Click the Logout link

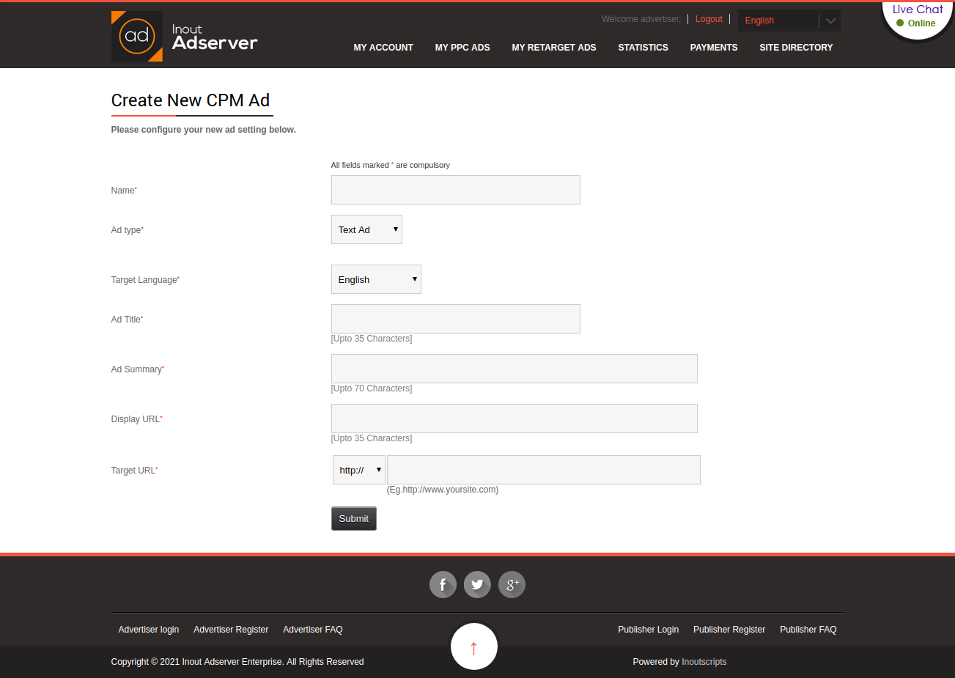tap(709, 19)
